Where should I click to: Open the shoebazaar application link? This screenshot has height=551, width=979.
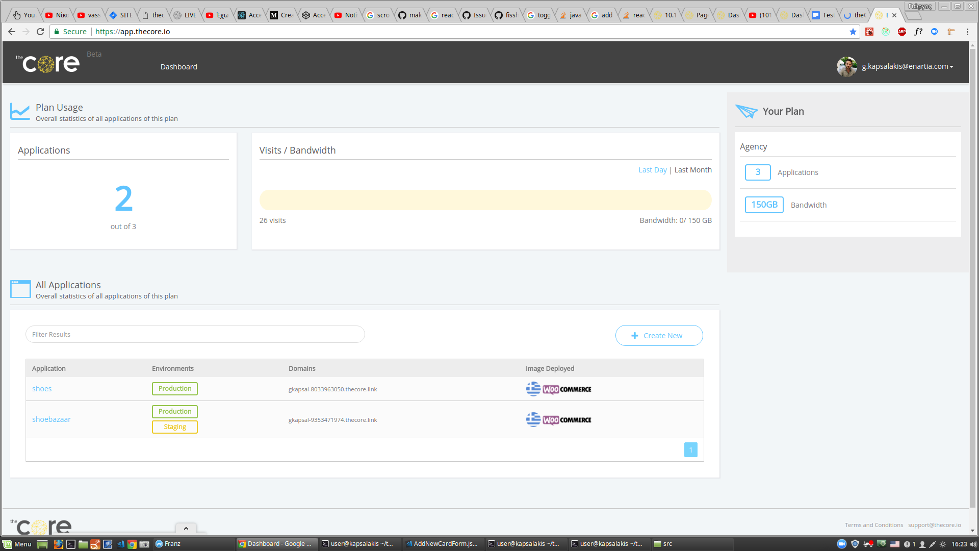tap(51, 419)
